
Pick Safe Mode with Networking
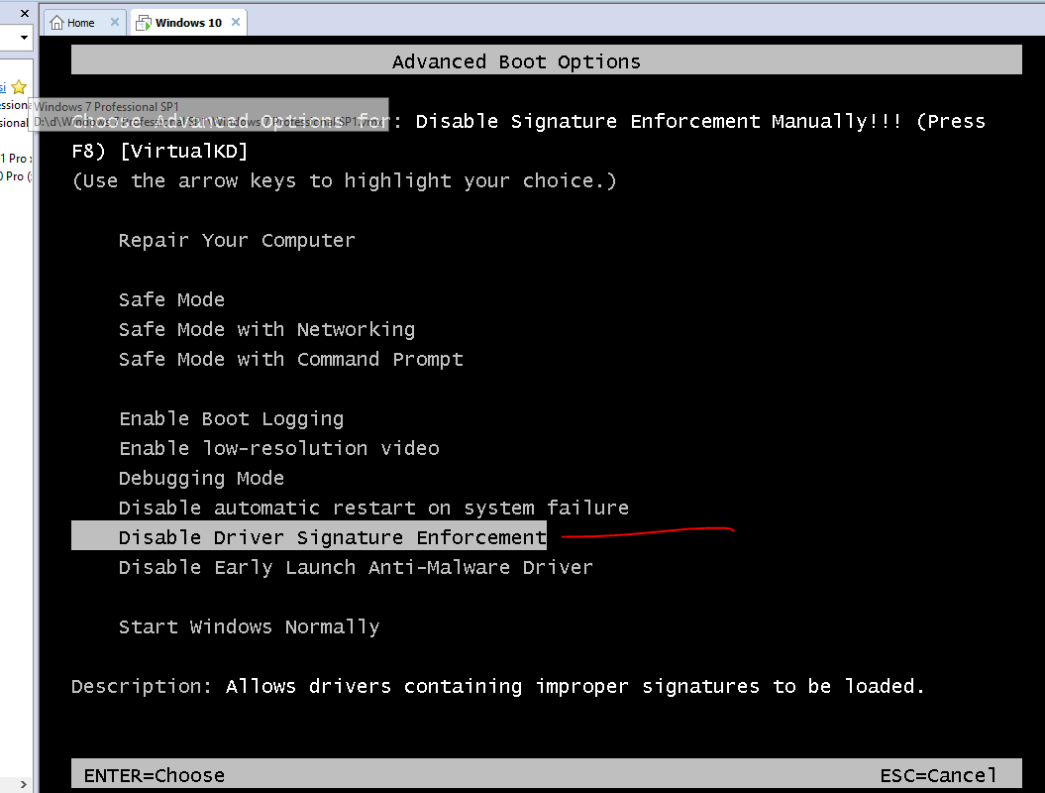click(x=266, y=330)
